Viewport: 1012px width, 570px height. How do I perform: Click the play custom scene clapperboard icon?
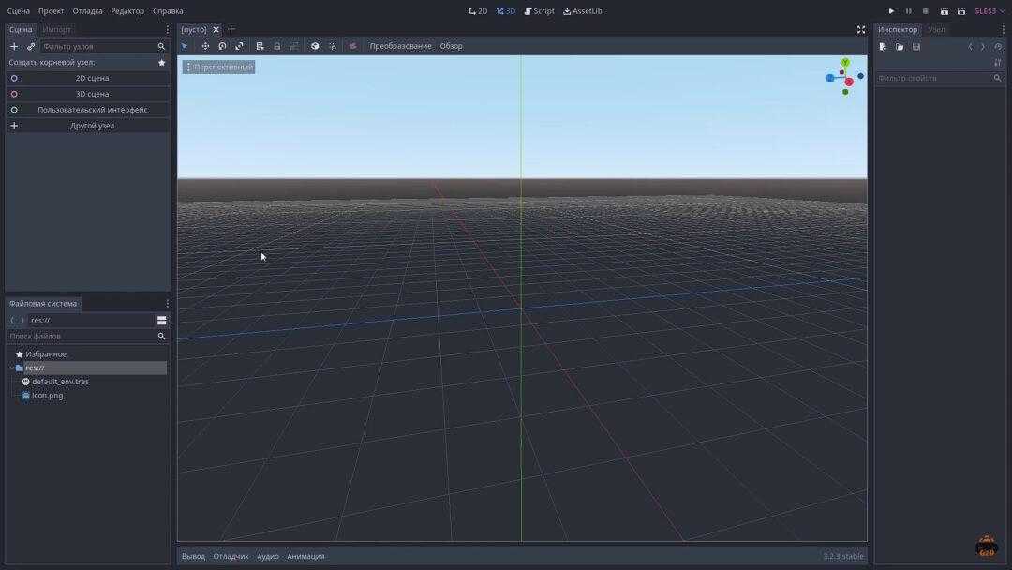tap(960, 11)
